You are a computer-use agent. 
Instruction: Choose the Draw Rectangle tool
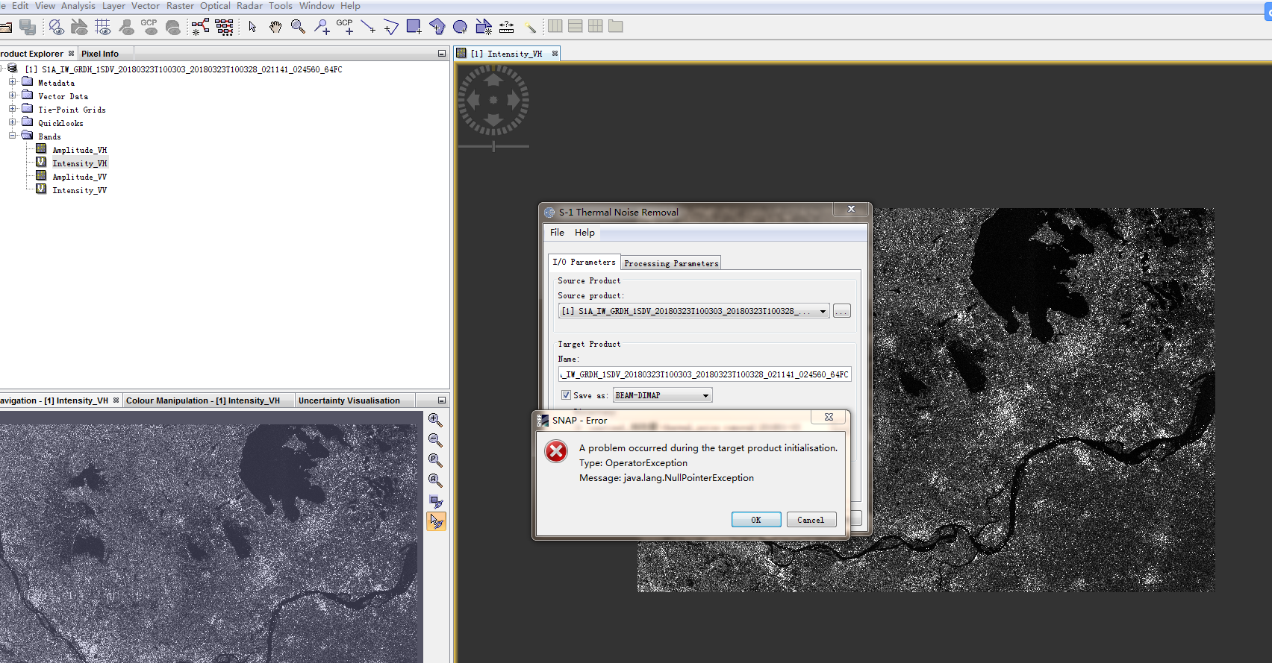(x=414, y=27)
